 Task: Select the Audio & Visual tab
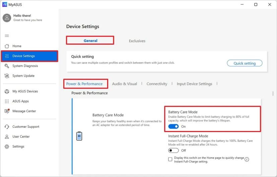(x=124, y=84)
